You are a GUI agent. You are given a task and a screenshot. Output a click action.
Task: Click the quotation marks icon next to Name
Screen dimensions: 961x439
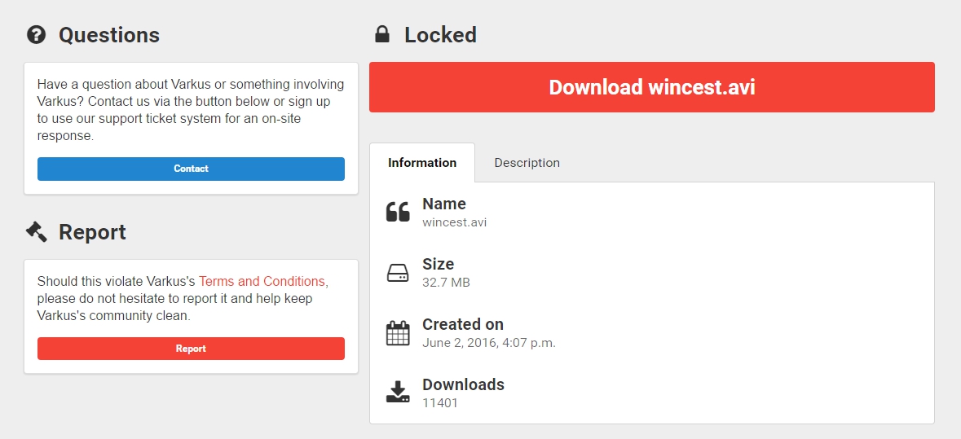tap(398, 212)
